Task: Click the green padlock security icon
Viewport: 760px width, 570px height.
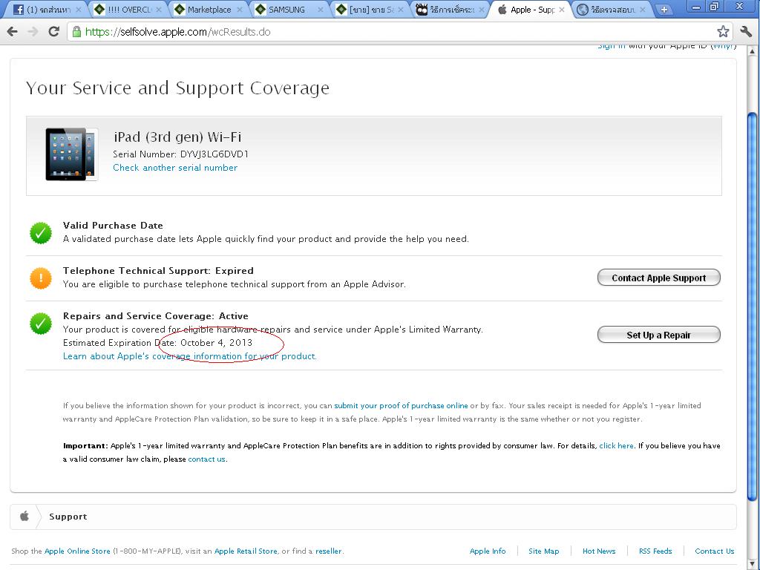Action: tap(76, 32)
